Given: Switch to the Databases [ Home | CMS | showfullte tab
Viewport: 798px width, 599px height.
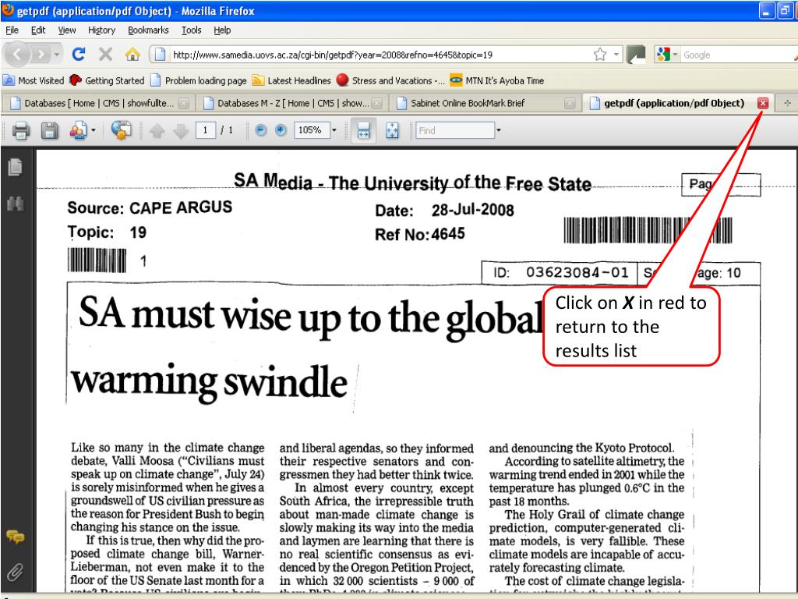Looking at the screenshot, I should [97, 104].
